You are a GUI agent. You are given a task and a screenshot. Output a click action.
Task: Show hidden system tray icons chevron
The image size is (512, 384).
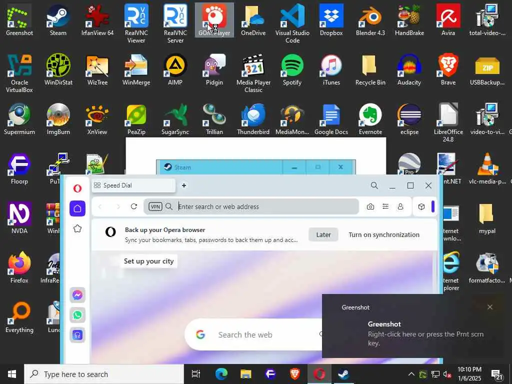coord(411,374)
